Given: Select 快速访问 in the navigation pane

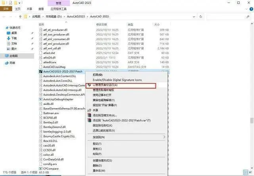Looking at the screenshot, I should point(15,28).
